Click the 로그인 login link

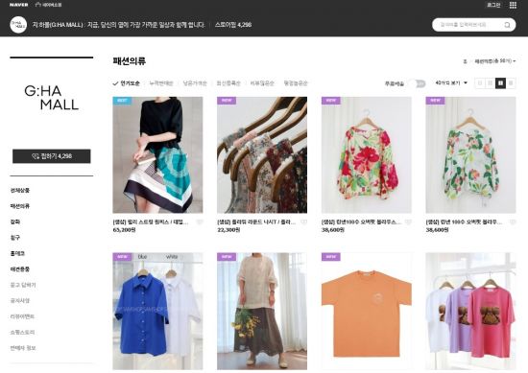pos(493,5)
